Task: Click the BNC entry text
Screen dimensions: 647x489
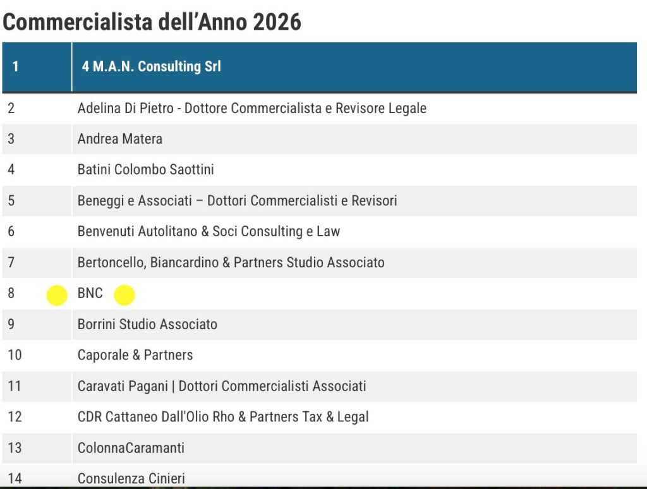Action: [x=90, y=293]
